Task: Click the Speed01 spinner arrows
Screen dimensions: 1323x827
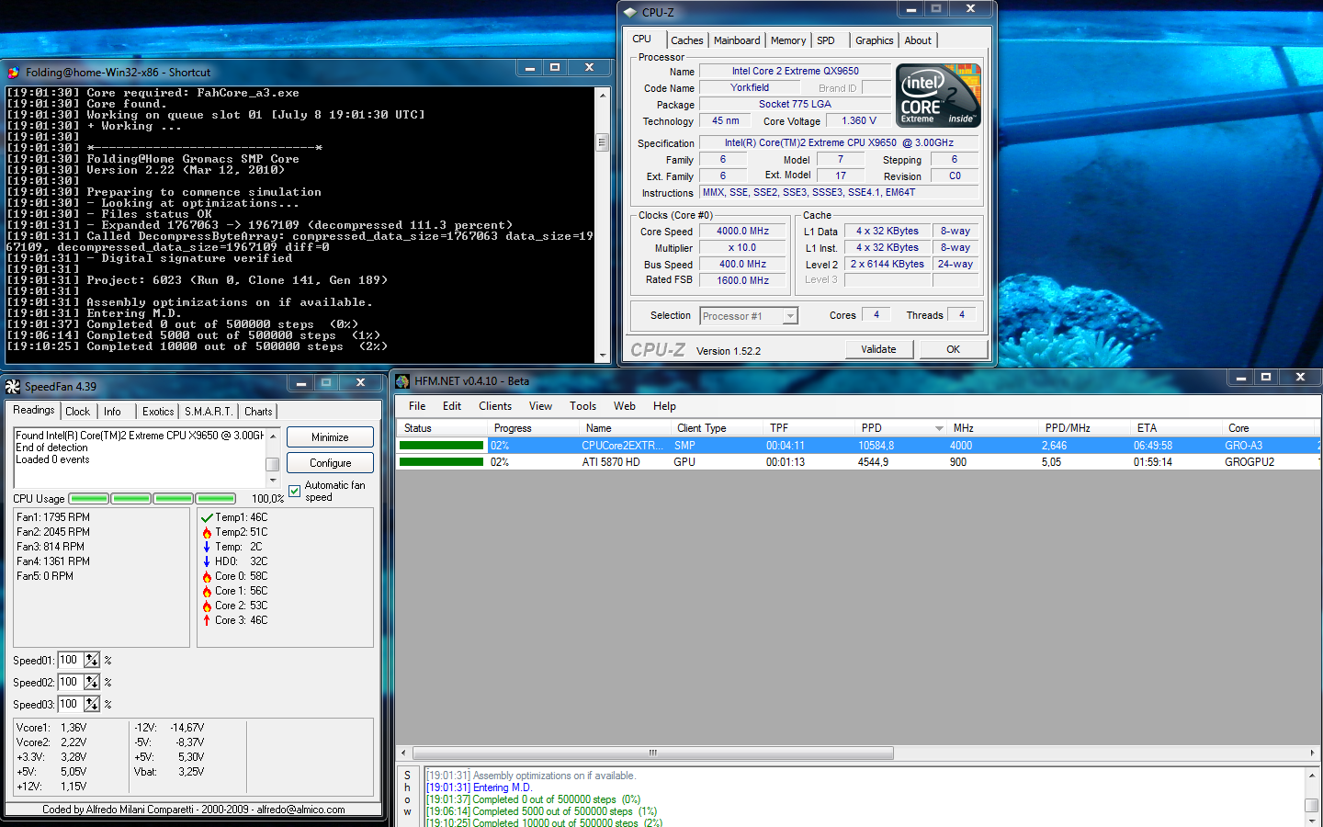Action: click(92, 660)
